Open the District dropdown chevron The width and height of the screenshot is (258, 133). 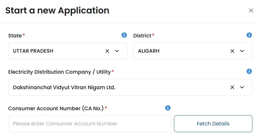(242, 51)
